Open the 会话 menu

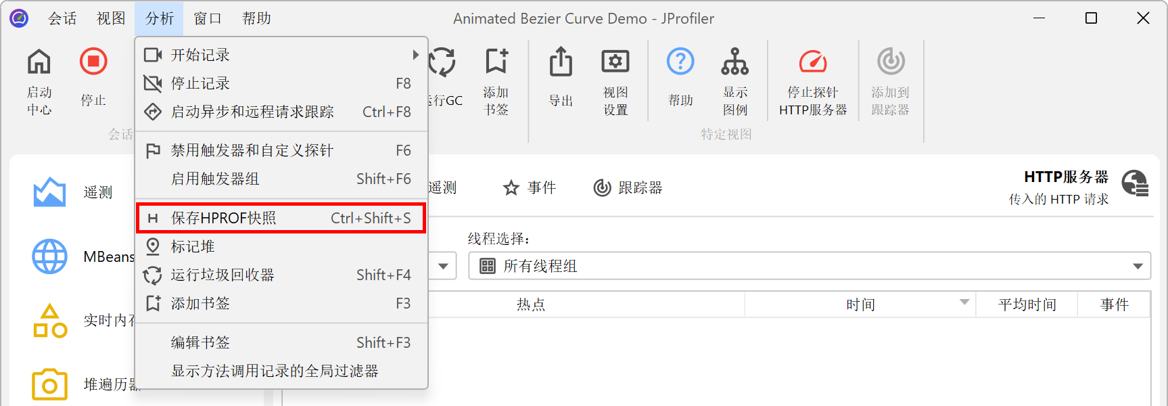click(62, 18)
